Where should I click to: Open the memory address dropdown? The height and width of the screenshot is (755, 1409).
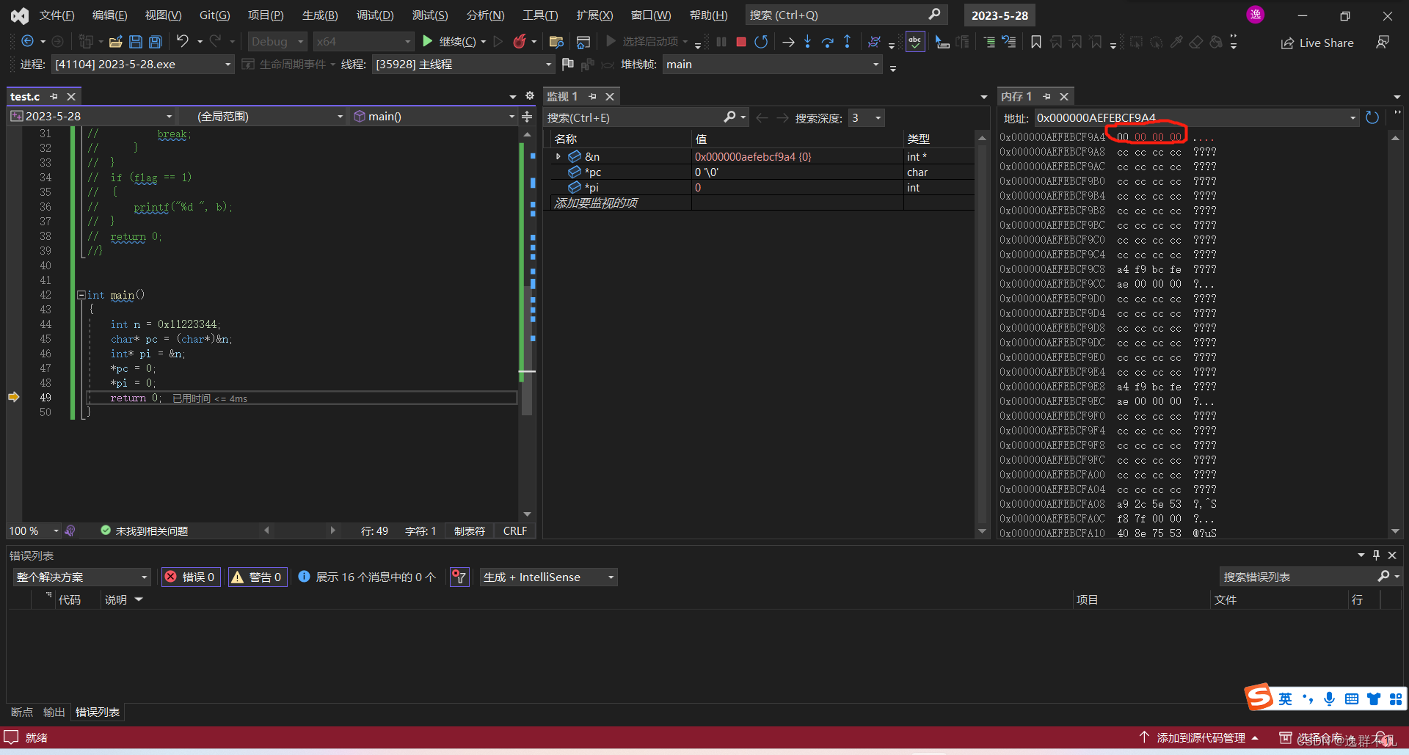tap(1352, 117)
